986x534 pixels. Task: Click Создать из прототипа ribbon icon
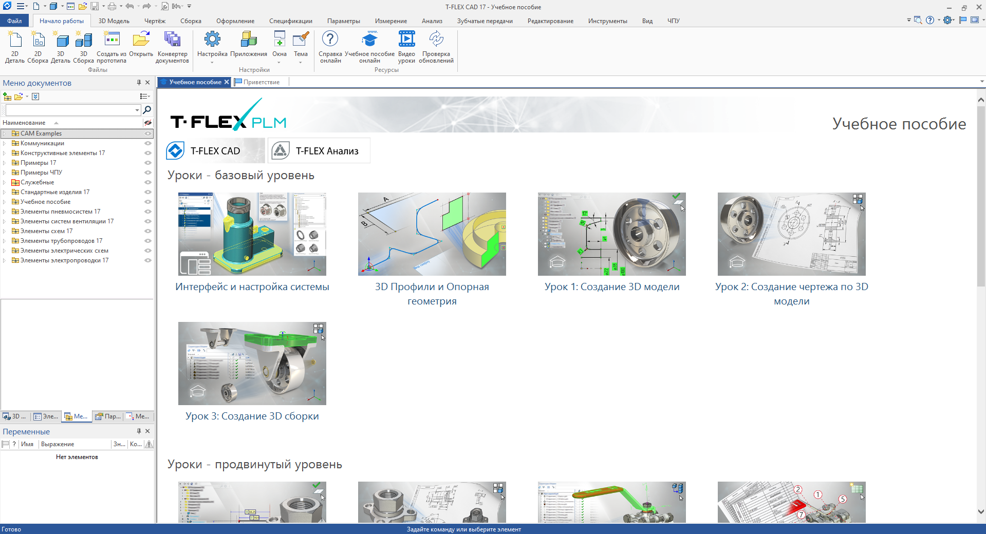click(111, 47)
